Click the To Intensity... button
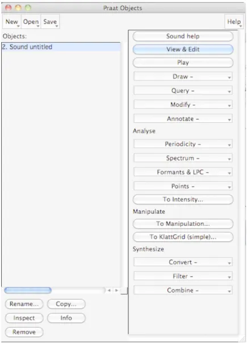Screen dimensions: 247x343 pos(183,199)
